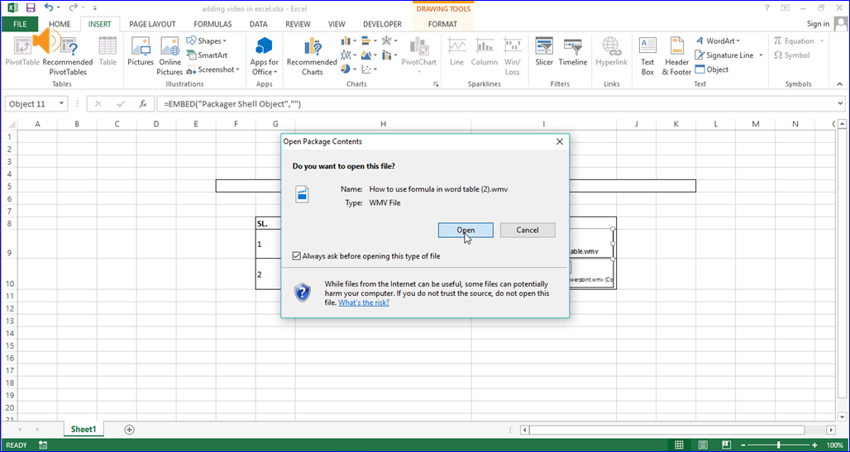Image resolution: width=850 pixels, height=452 pixels.
Task: Click the Save icon in quick access toolbar
Action: [x=31, y=8]
